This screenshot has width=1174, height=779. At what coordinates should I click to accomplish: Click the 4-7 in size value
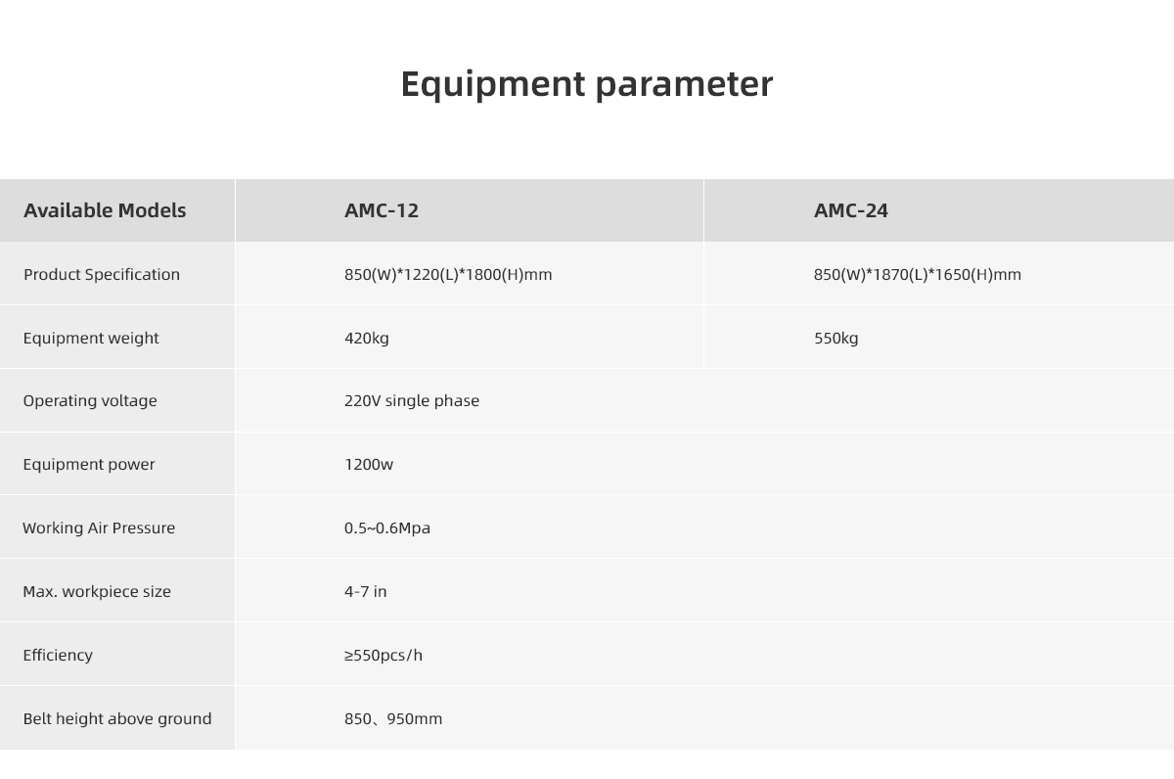(x=366, y=591)
